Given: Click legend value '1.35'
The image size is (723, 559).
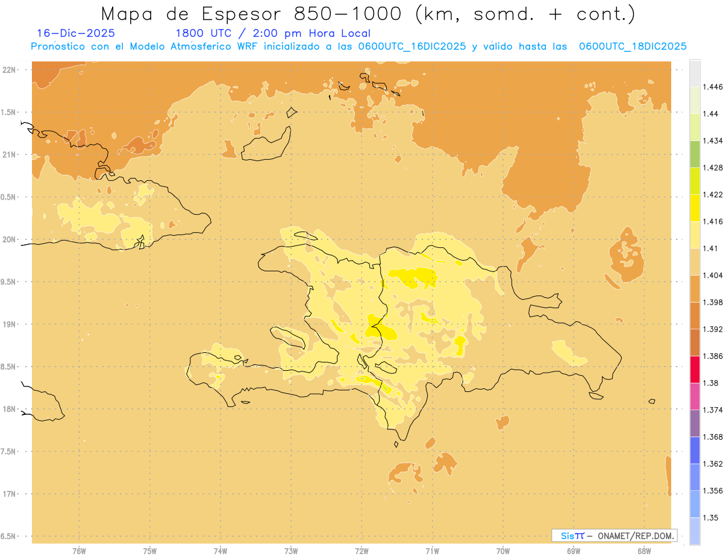Looking at the screenshot, I should 711,517.
